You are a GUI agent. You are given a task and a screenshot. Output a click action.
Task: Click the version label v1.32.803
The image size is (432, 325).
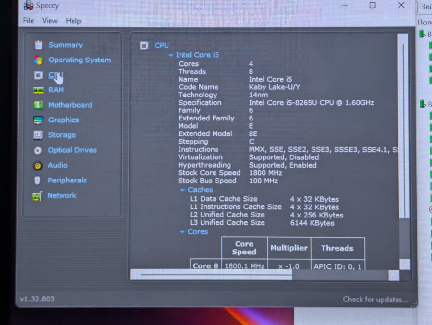coord(37,299)
